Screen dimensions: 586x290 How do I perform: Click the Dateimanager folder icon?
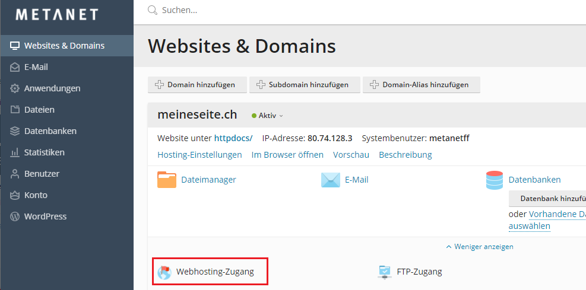click(167, 180)
